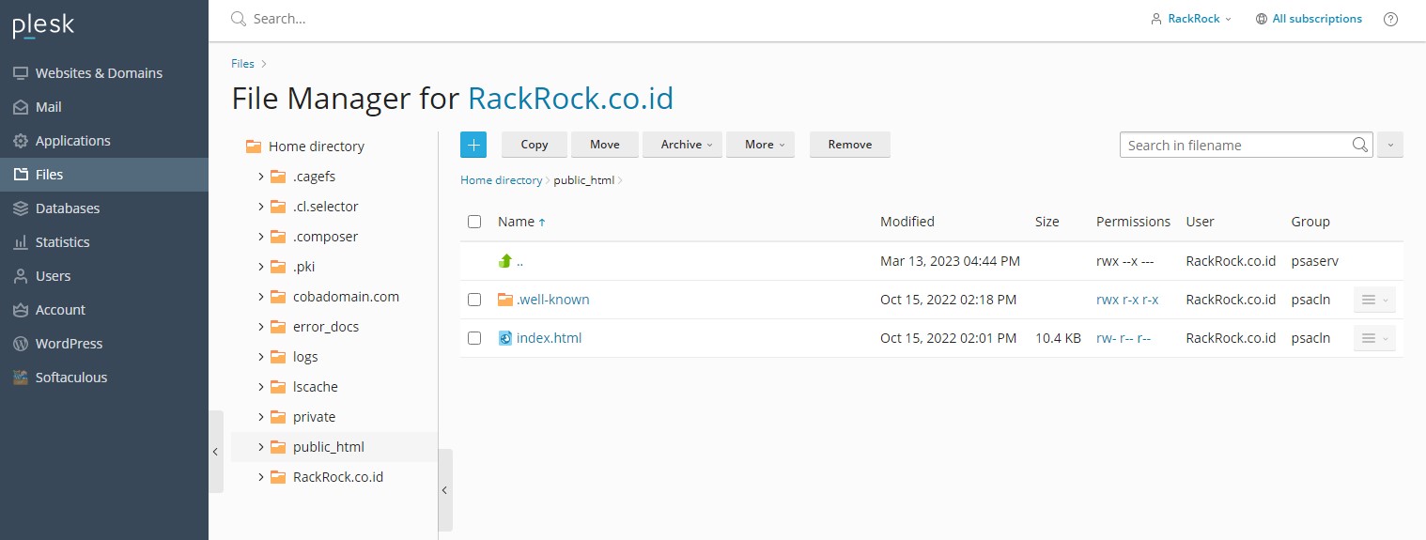This screenshot has width=1426, height=540.
Task: Click the Home directory folder icon in tree
Action: 253,147
